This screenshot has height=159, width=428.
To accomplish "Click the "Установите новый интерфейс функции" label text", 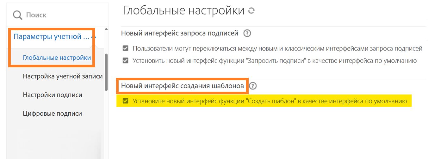I will click(269, 101).
